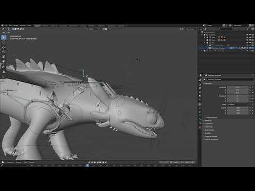Open the timeline Playback menu
The image size is (255, 191).
pyautogui.click(x=10, y=162)
